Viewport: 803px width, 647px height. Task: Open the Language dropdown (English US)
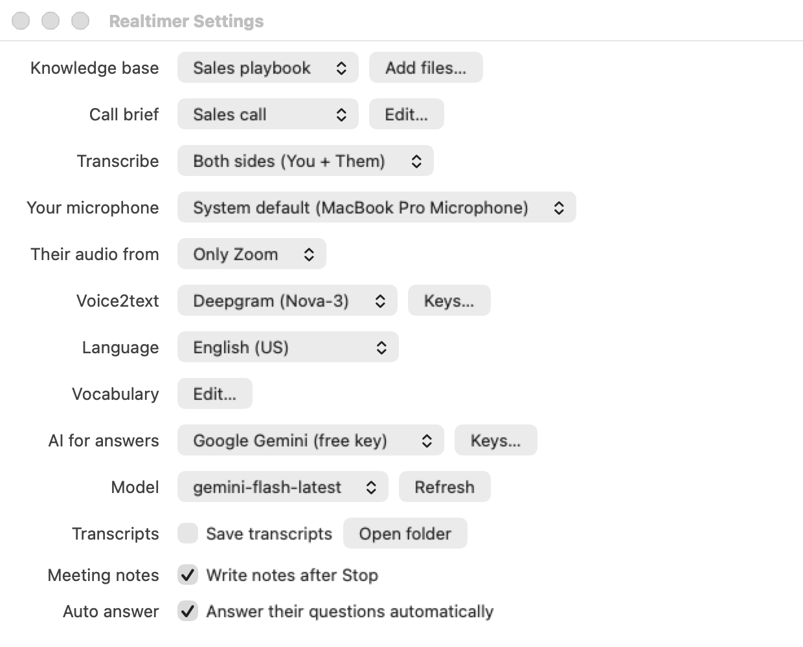point(288,347)
